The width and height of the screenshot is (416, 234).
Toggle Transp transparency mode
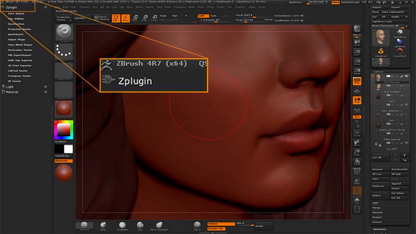357,181
